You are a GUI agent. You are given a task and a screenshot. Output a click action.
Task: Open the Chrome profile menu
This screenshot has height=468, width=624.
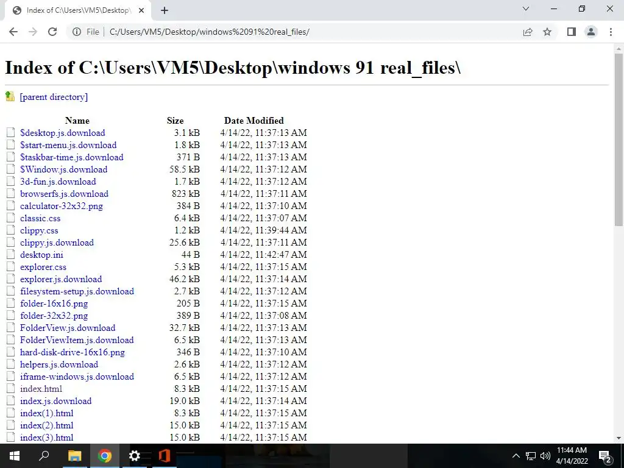pos(591,32)
